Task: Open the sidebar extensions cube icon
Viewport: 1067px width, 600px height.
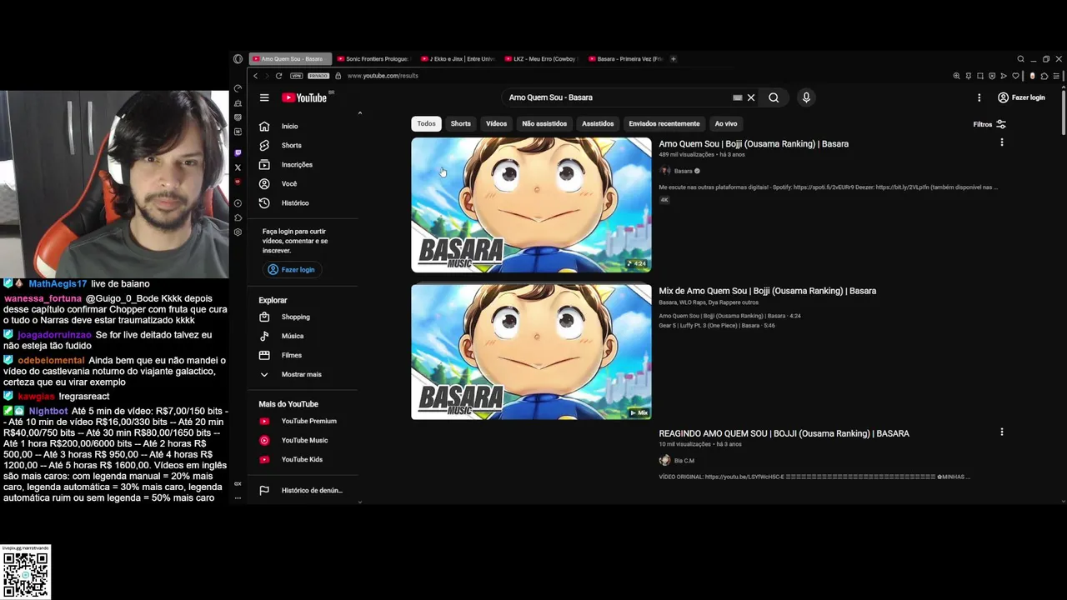Action: (x=238, y=217)
